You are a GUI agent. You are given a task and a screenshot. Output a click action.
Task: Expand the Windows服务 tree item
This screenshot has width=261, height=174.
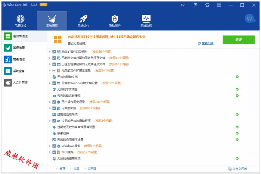point(50,146)
